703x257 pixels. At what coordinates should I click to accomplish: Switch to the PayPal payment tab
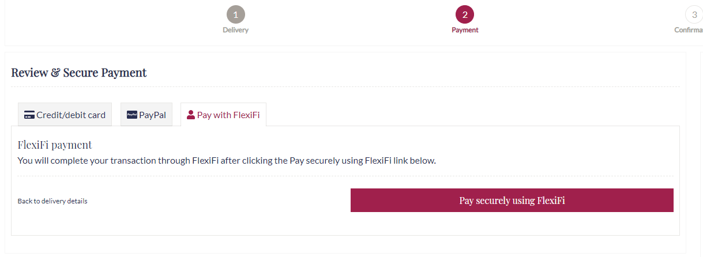[146, 115]
